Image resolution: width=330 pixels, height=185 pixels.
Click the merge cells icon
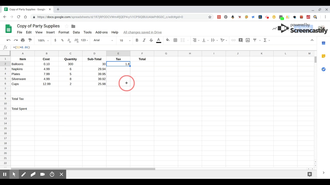[183, 40]
